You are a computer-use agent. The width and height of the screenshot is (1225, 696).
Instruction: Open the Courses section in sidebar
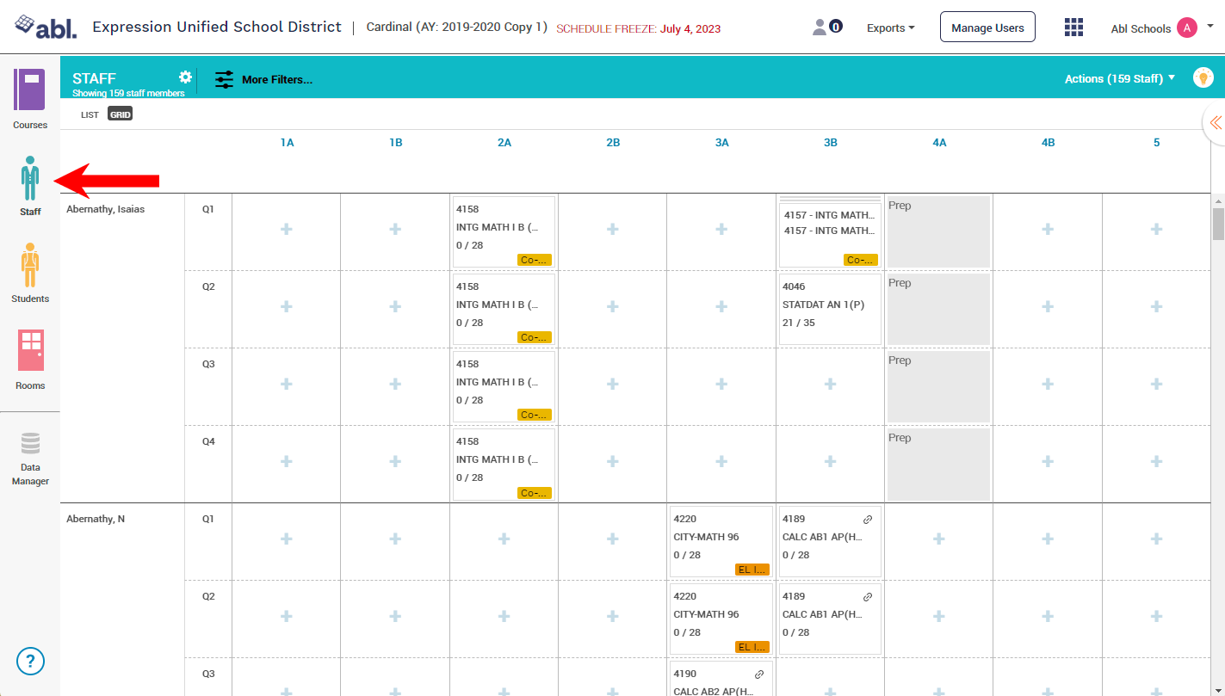click(30, 98)
